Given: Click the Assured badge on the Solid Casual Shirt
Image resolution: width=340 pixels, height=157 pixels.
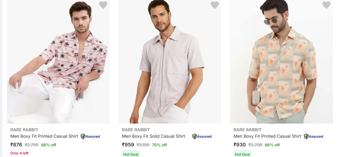Looking at the screenshot, I should (x=202, y=136).
